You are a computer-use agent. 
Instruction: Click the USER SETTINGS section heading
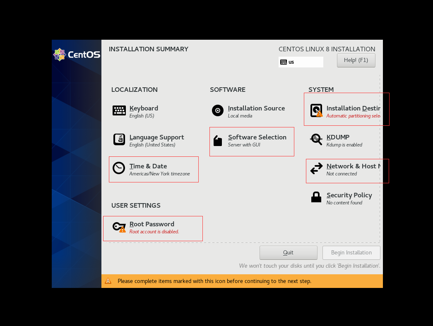point(136,205)
